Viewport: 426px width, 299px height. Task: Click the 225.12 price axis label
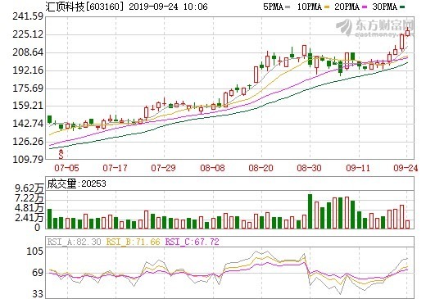point(28,34)
